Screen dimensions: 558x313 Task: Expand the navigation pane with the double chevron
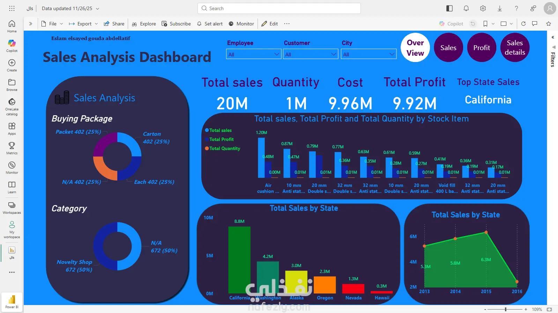pos(31,24)
